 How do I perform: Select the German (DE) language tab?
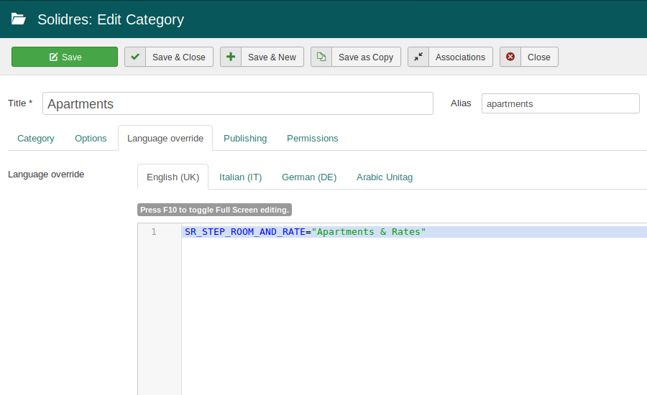click(x=309, y=177)
